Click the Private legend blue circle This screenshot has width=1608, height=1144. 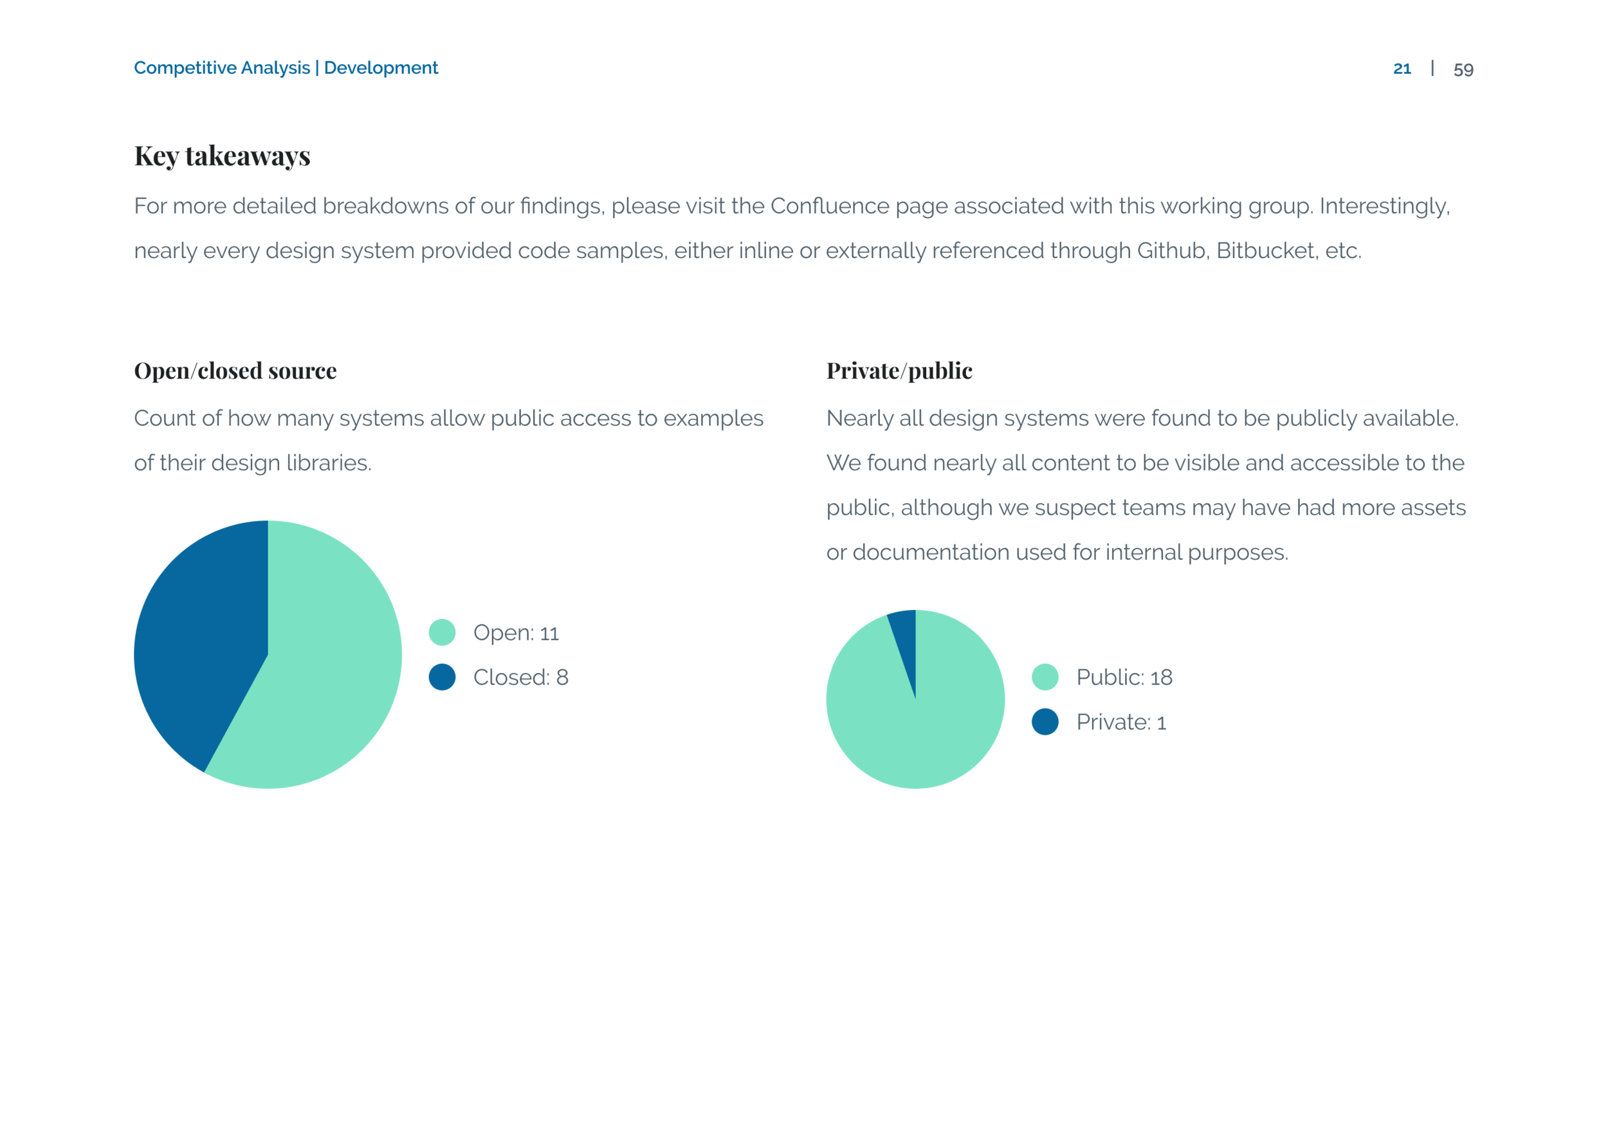point(1045,721)
